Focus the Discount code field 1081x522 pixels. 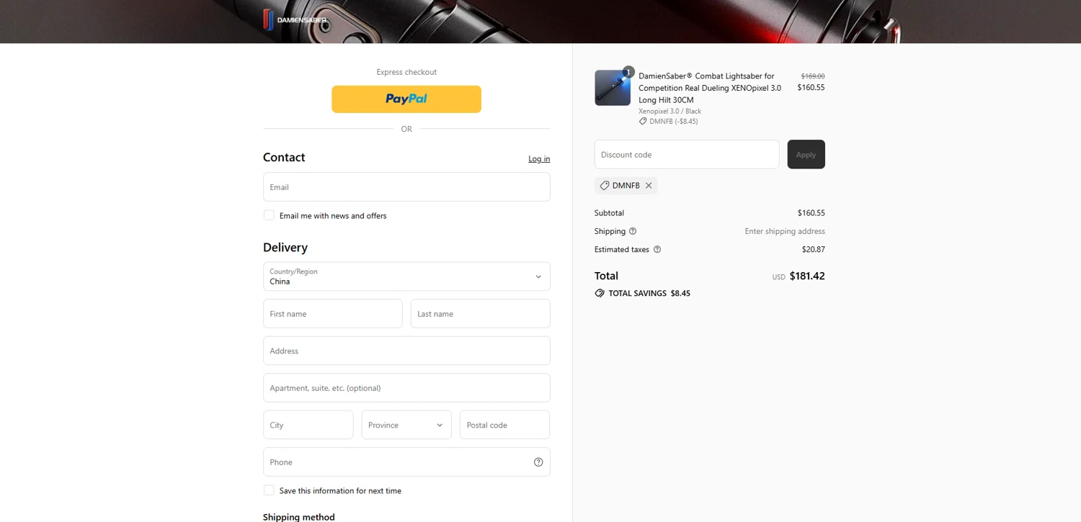[x=687, y=154]
